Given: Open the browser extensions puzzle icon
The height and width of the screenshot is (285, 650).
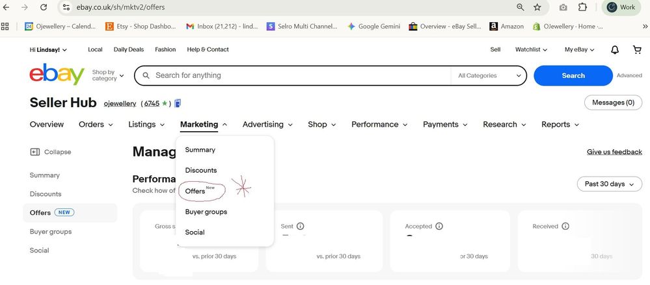Looking at the screenshot, I should [x=582, y=7].
